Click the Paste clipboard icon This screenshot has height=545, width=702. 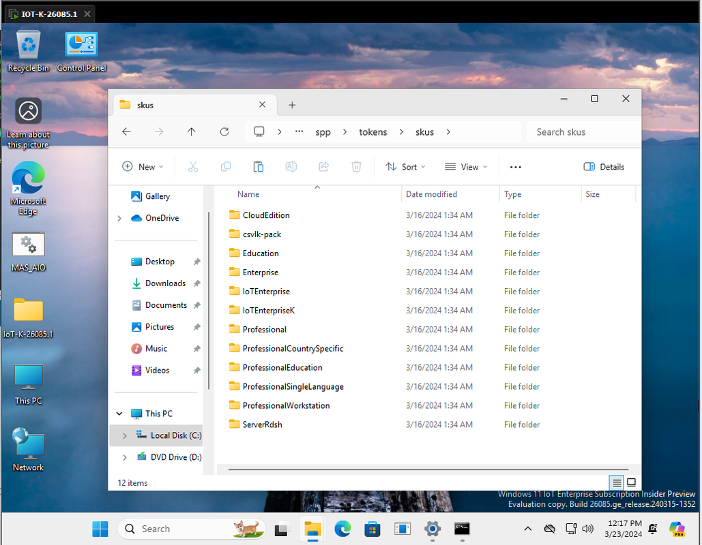(x=259, y=167)
